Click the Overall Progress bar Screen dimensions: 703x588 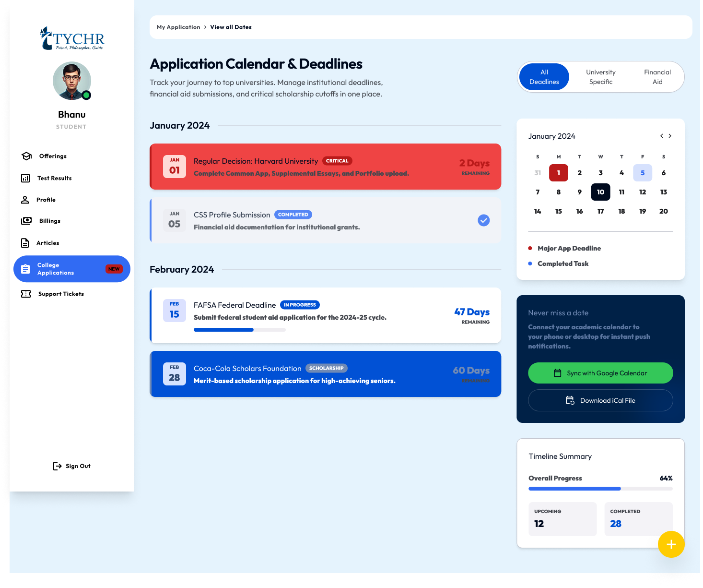click(600, 489)
